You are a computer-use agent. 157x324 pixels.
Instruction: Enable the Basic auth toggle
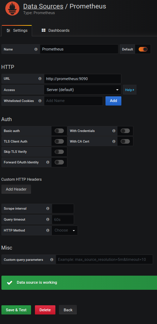(x=59, y=131)
